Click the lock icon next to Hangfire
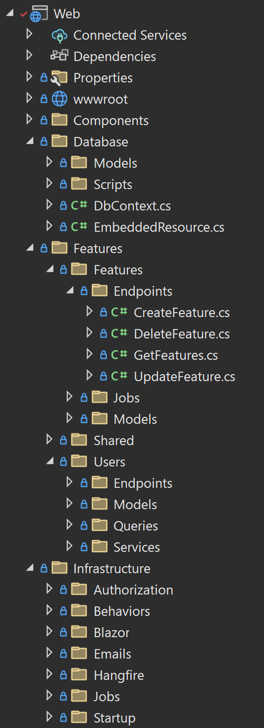The image size is (264, 728). (x=63, y=675)
